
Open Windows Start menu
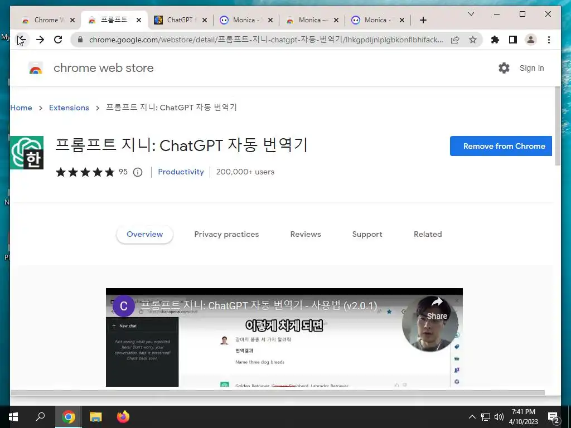13,417
